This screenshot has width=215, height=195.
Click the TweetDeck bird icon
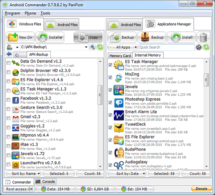(119, 128)
